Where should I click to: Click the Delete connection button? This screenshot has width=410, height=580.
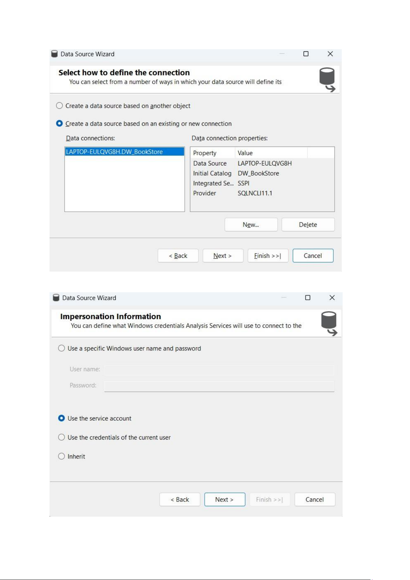[308, 225]
